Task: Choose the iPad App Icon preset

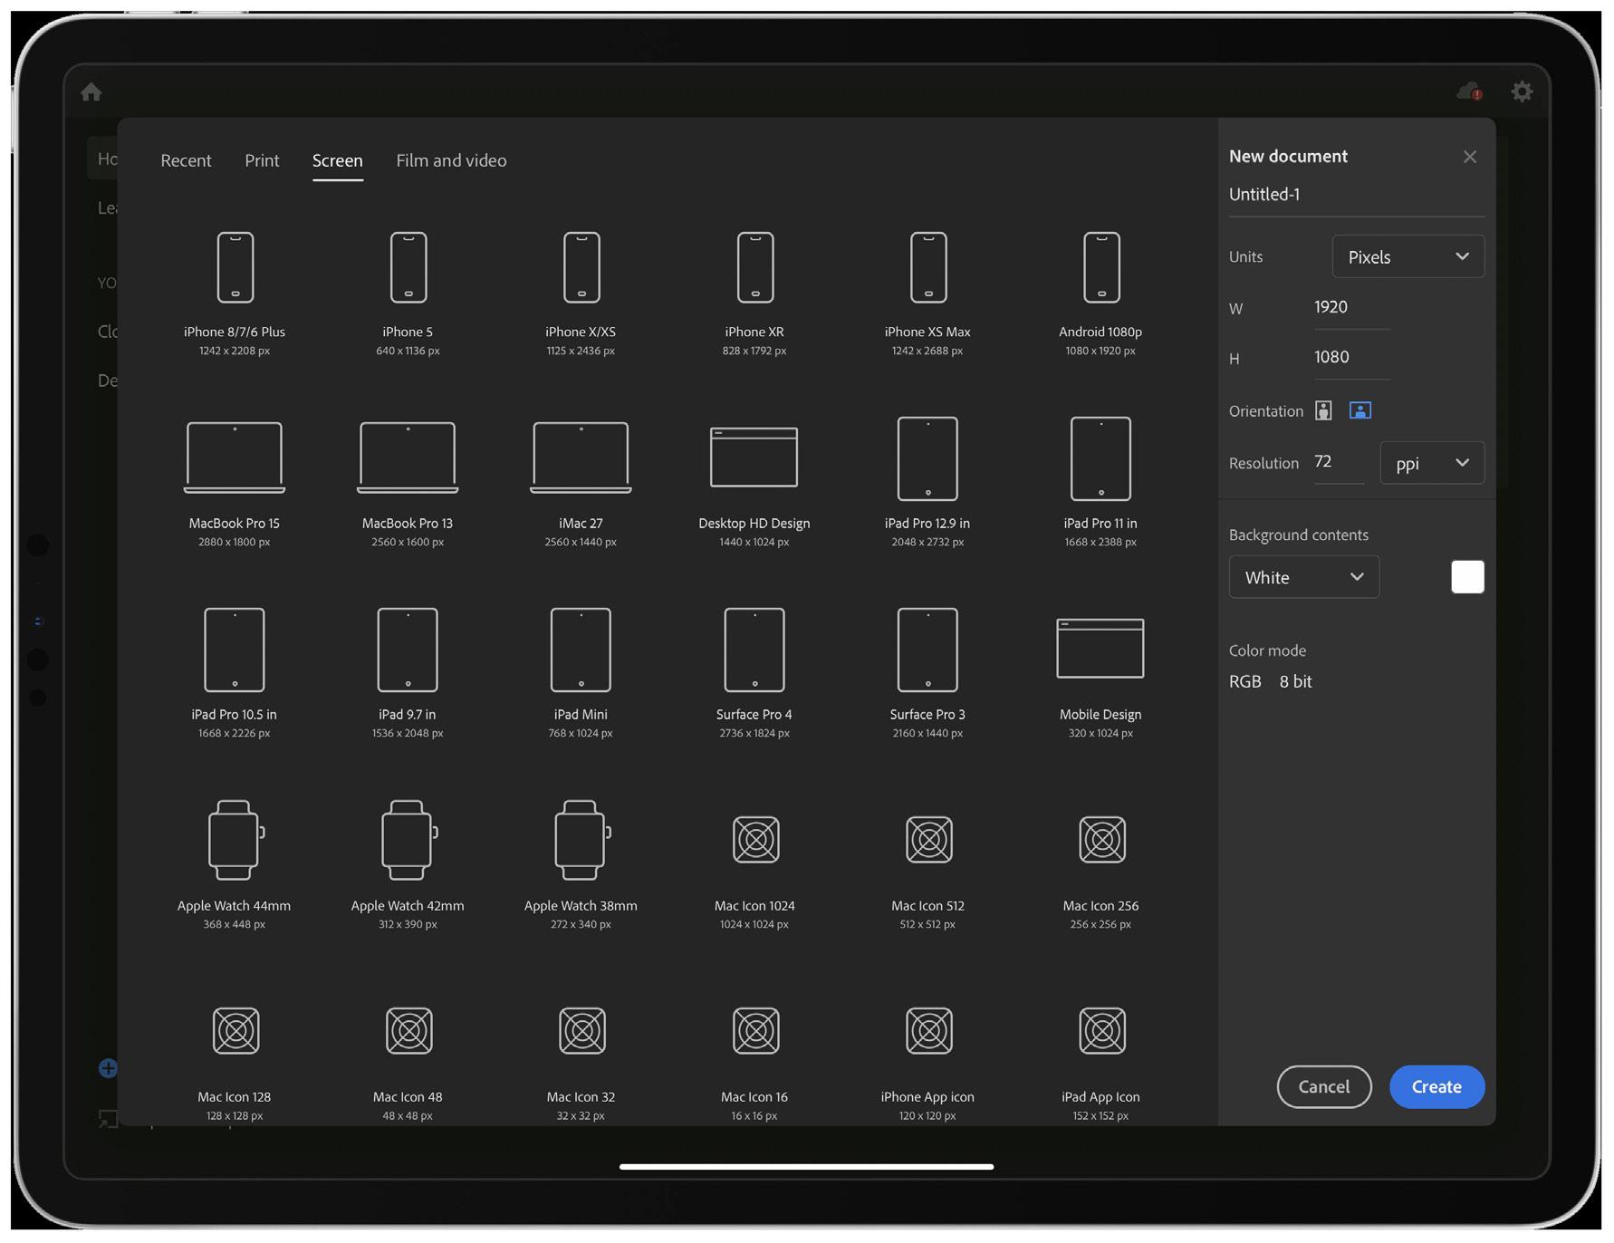Action: 1100,1064
